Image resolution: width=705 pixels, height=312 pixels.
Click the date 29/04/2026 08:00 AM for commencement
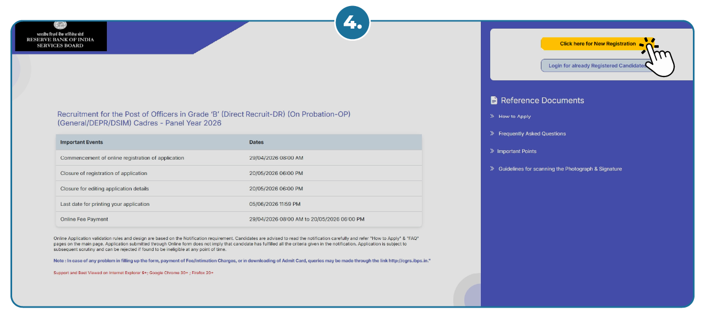click(x=276, y=158)
